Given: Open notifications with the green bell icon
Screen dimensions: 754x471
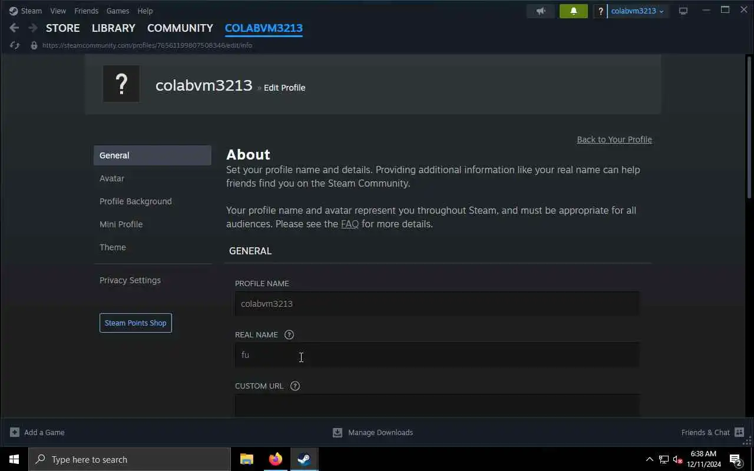Looking at the screenshot, I should pos(573,11).
